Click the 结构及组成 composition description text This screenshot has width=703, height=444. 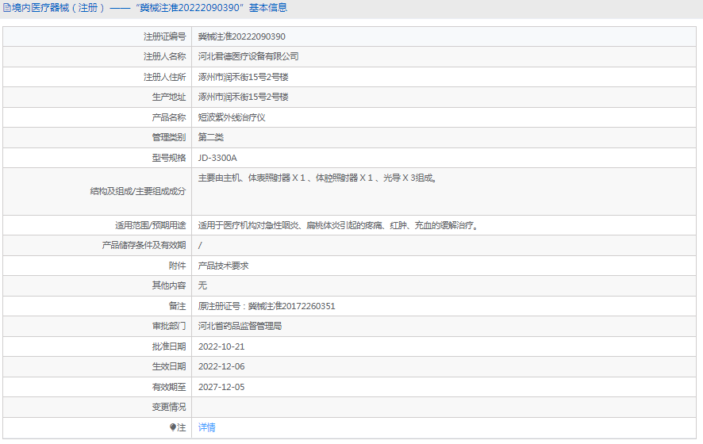[317, 178]
